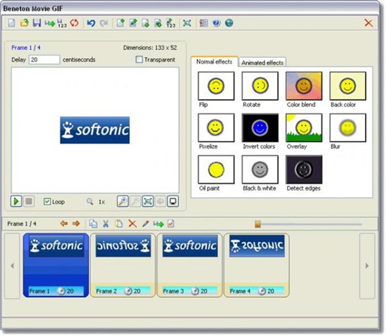Go to previous frame with left arrow
The image size is (386, 336).
pos(64,224)
